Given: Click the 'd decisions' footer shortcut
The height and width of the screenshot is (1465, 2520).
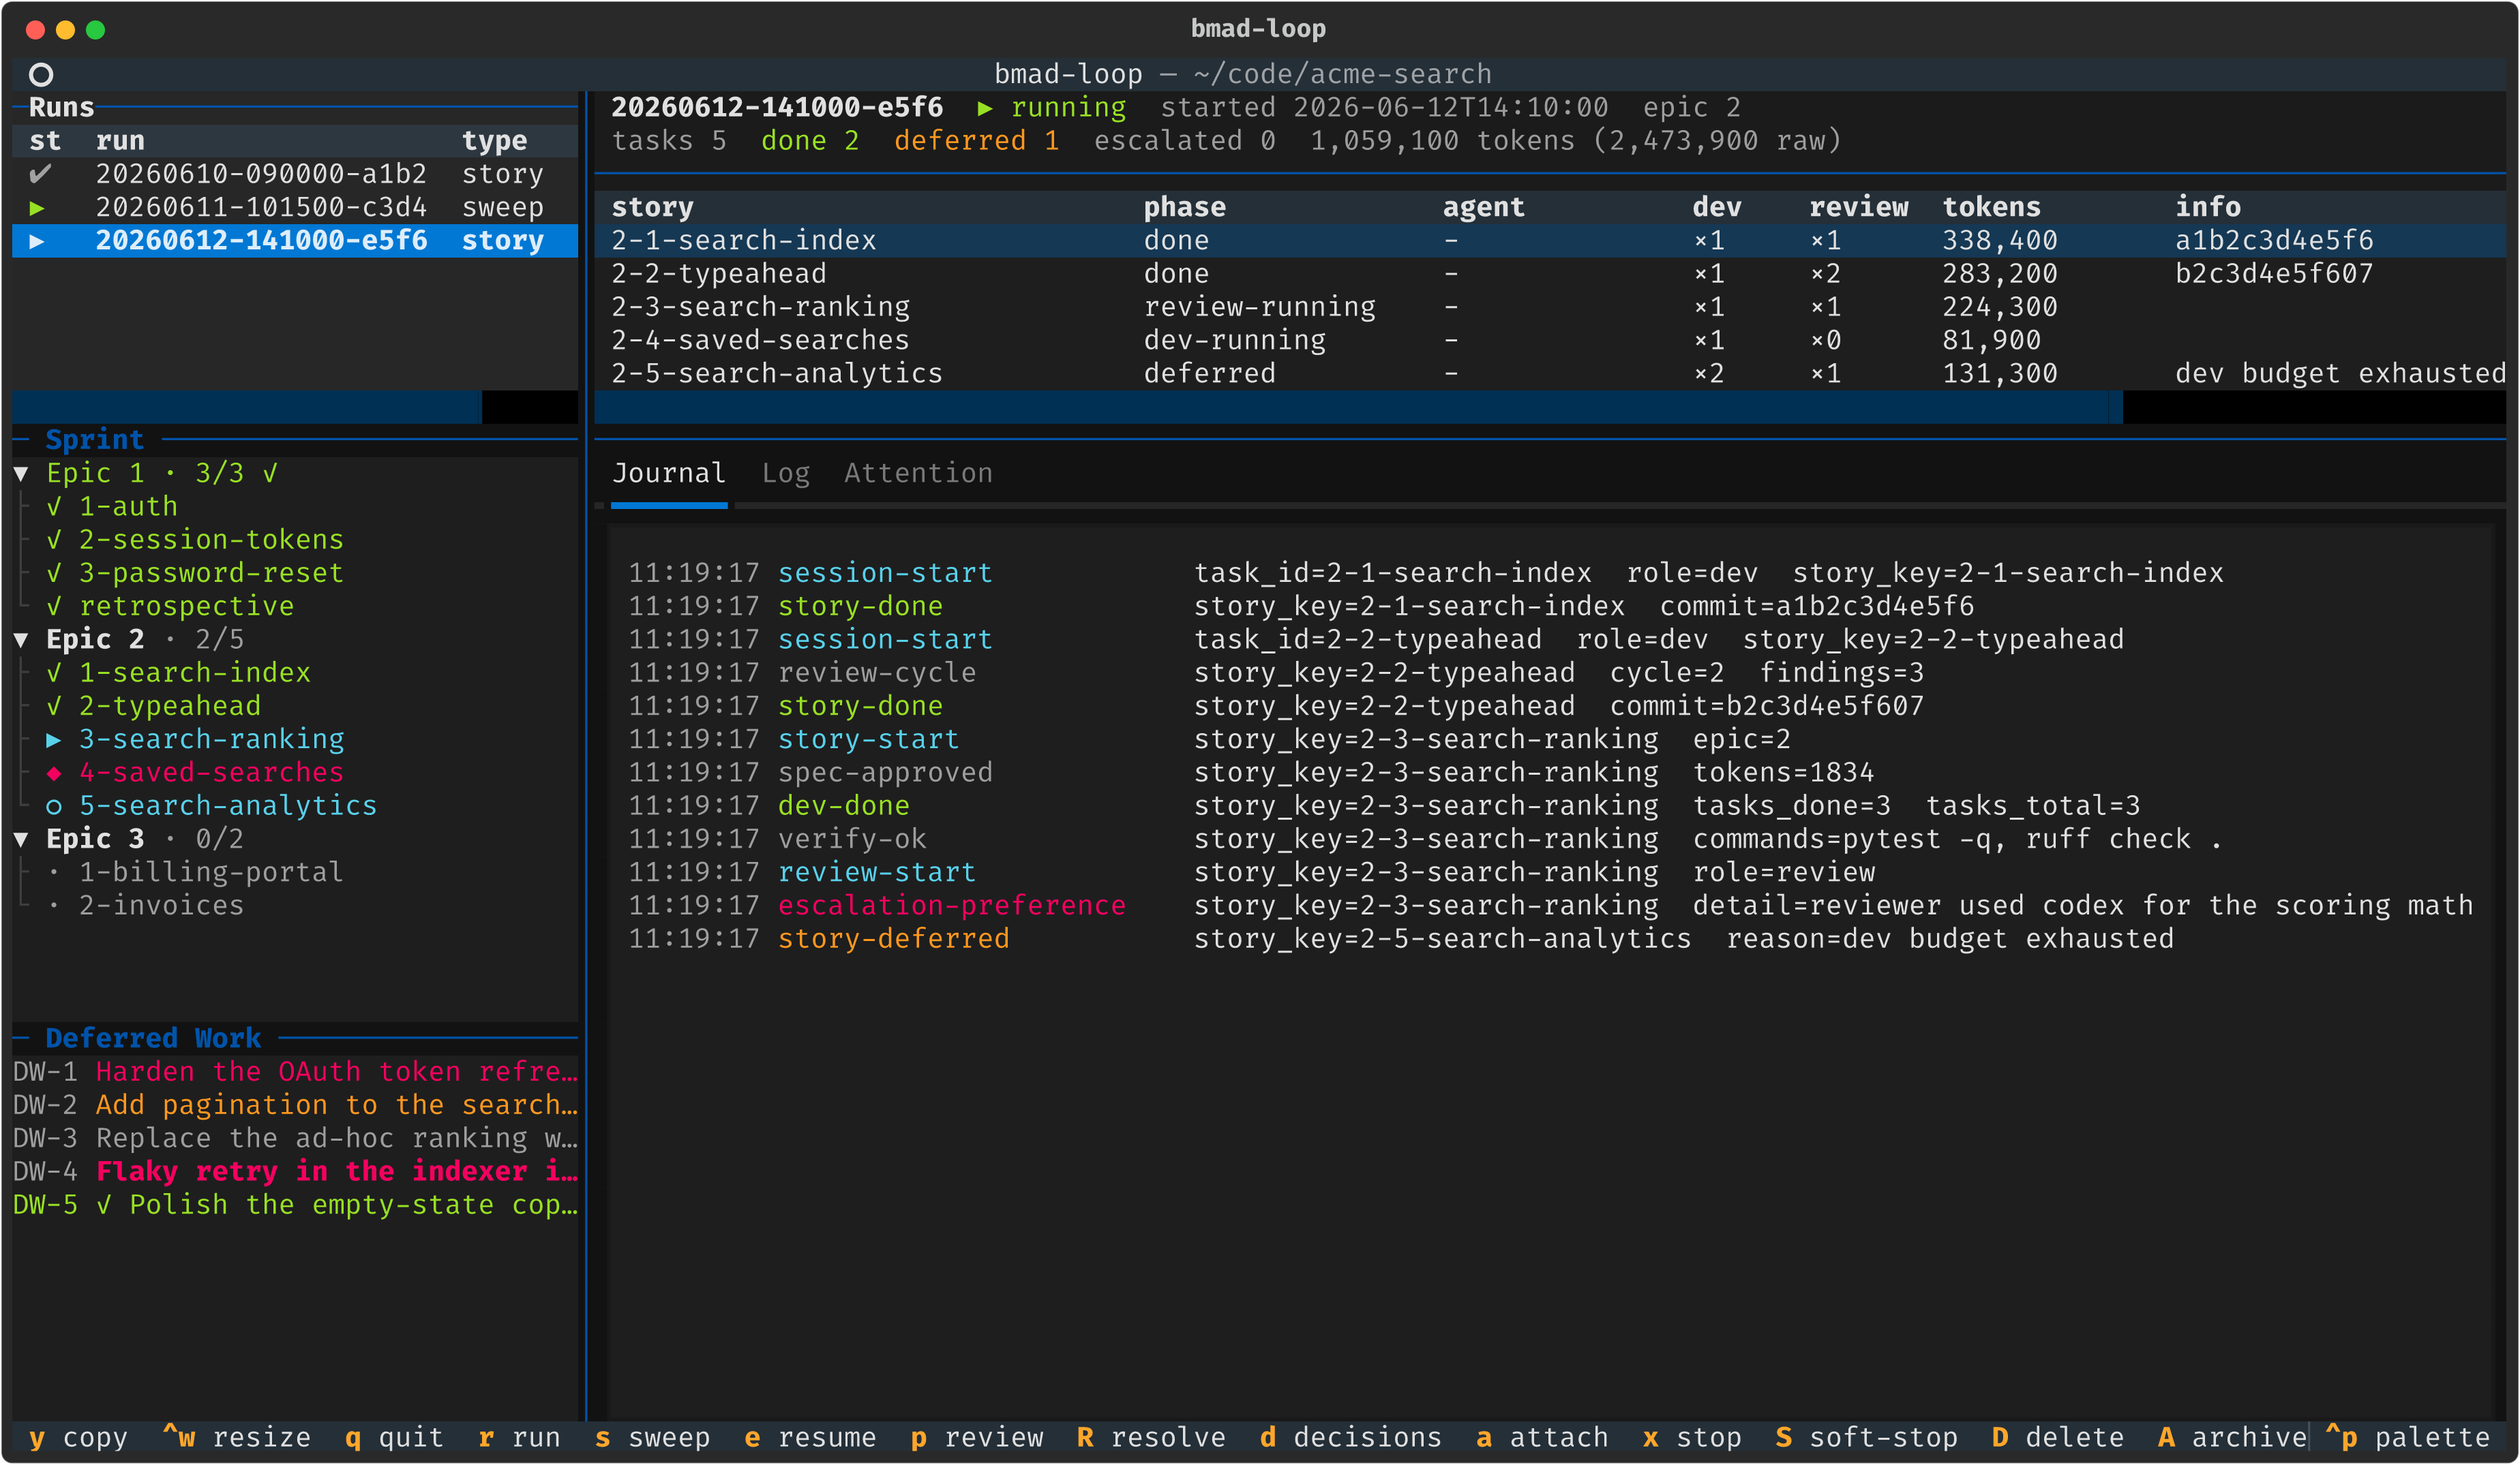Looking at the screenshot, I should coord(1350,1438).
